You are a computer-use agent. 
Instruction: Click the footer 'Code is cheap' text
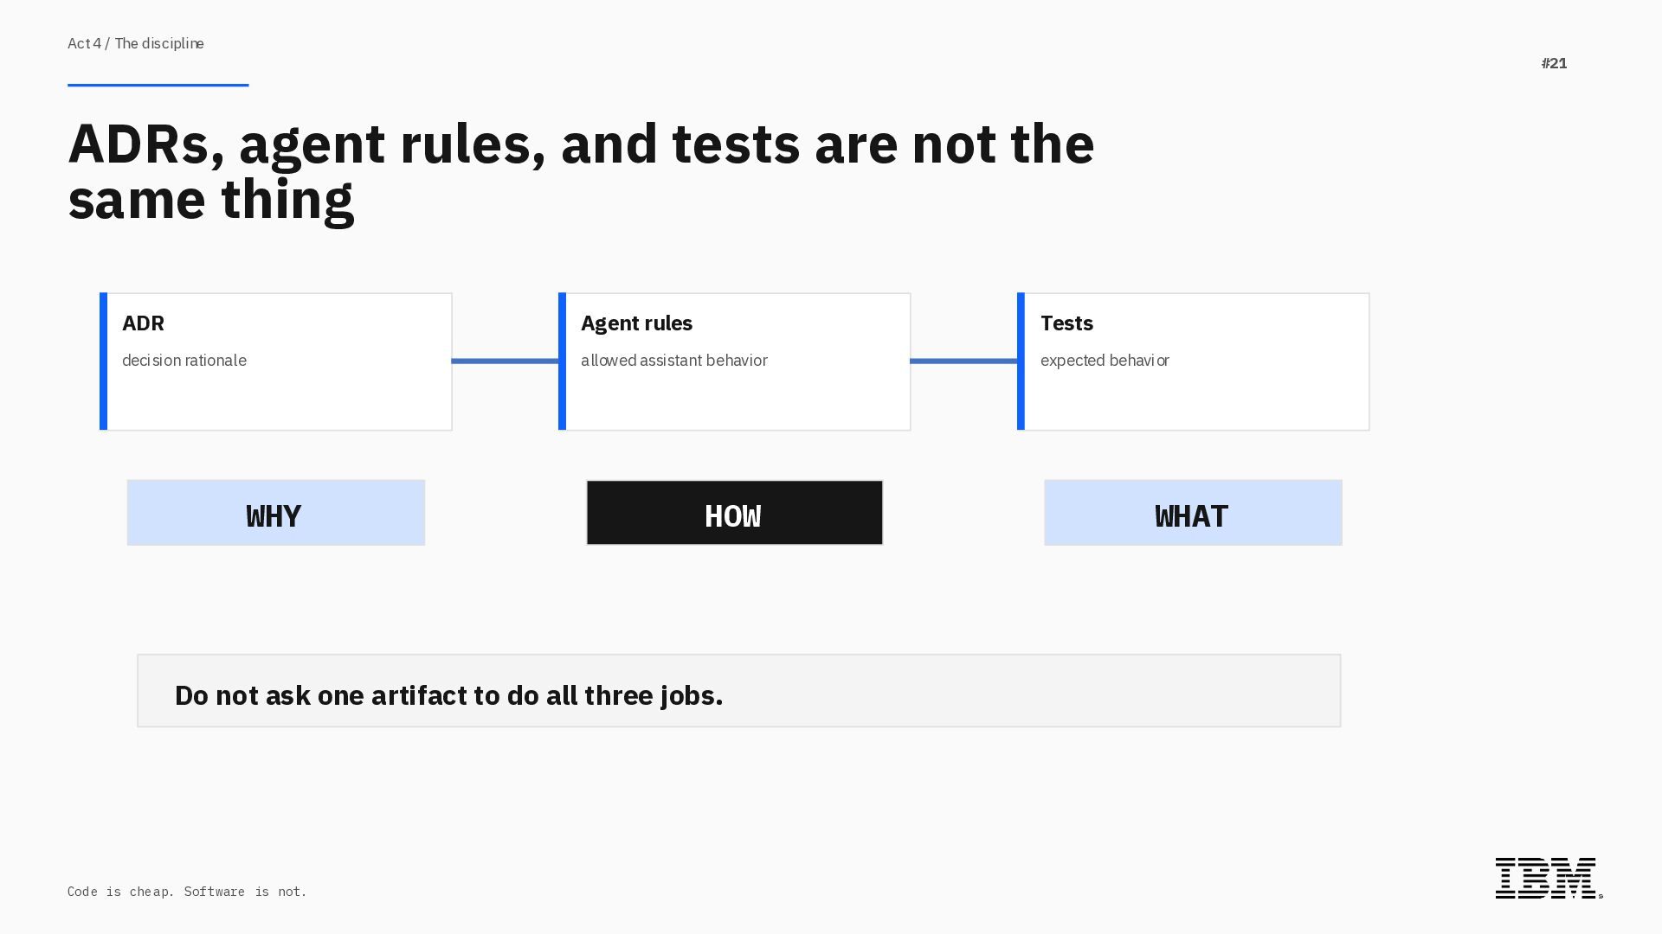point(187,892)
